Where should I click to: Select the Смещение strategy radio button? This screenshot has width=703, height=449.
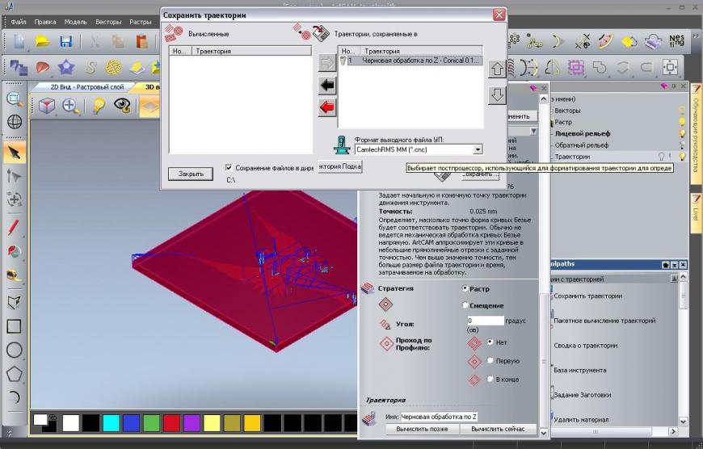tap(465, 305)
